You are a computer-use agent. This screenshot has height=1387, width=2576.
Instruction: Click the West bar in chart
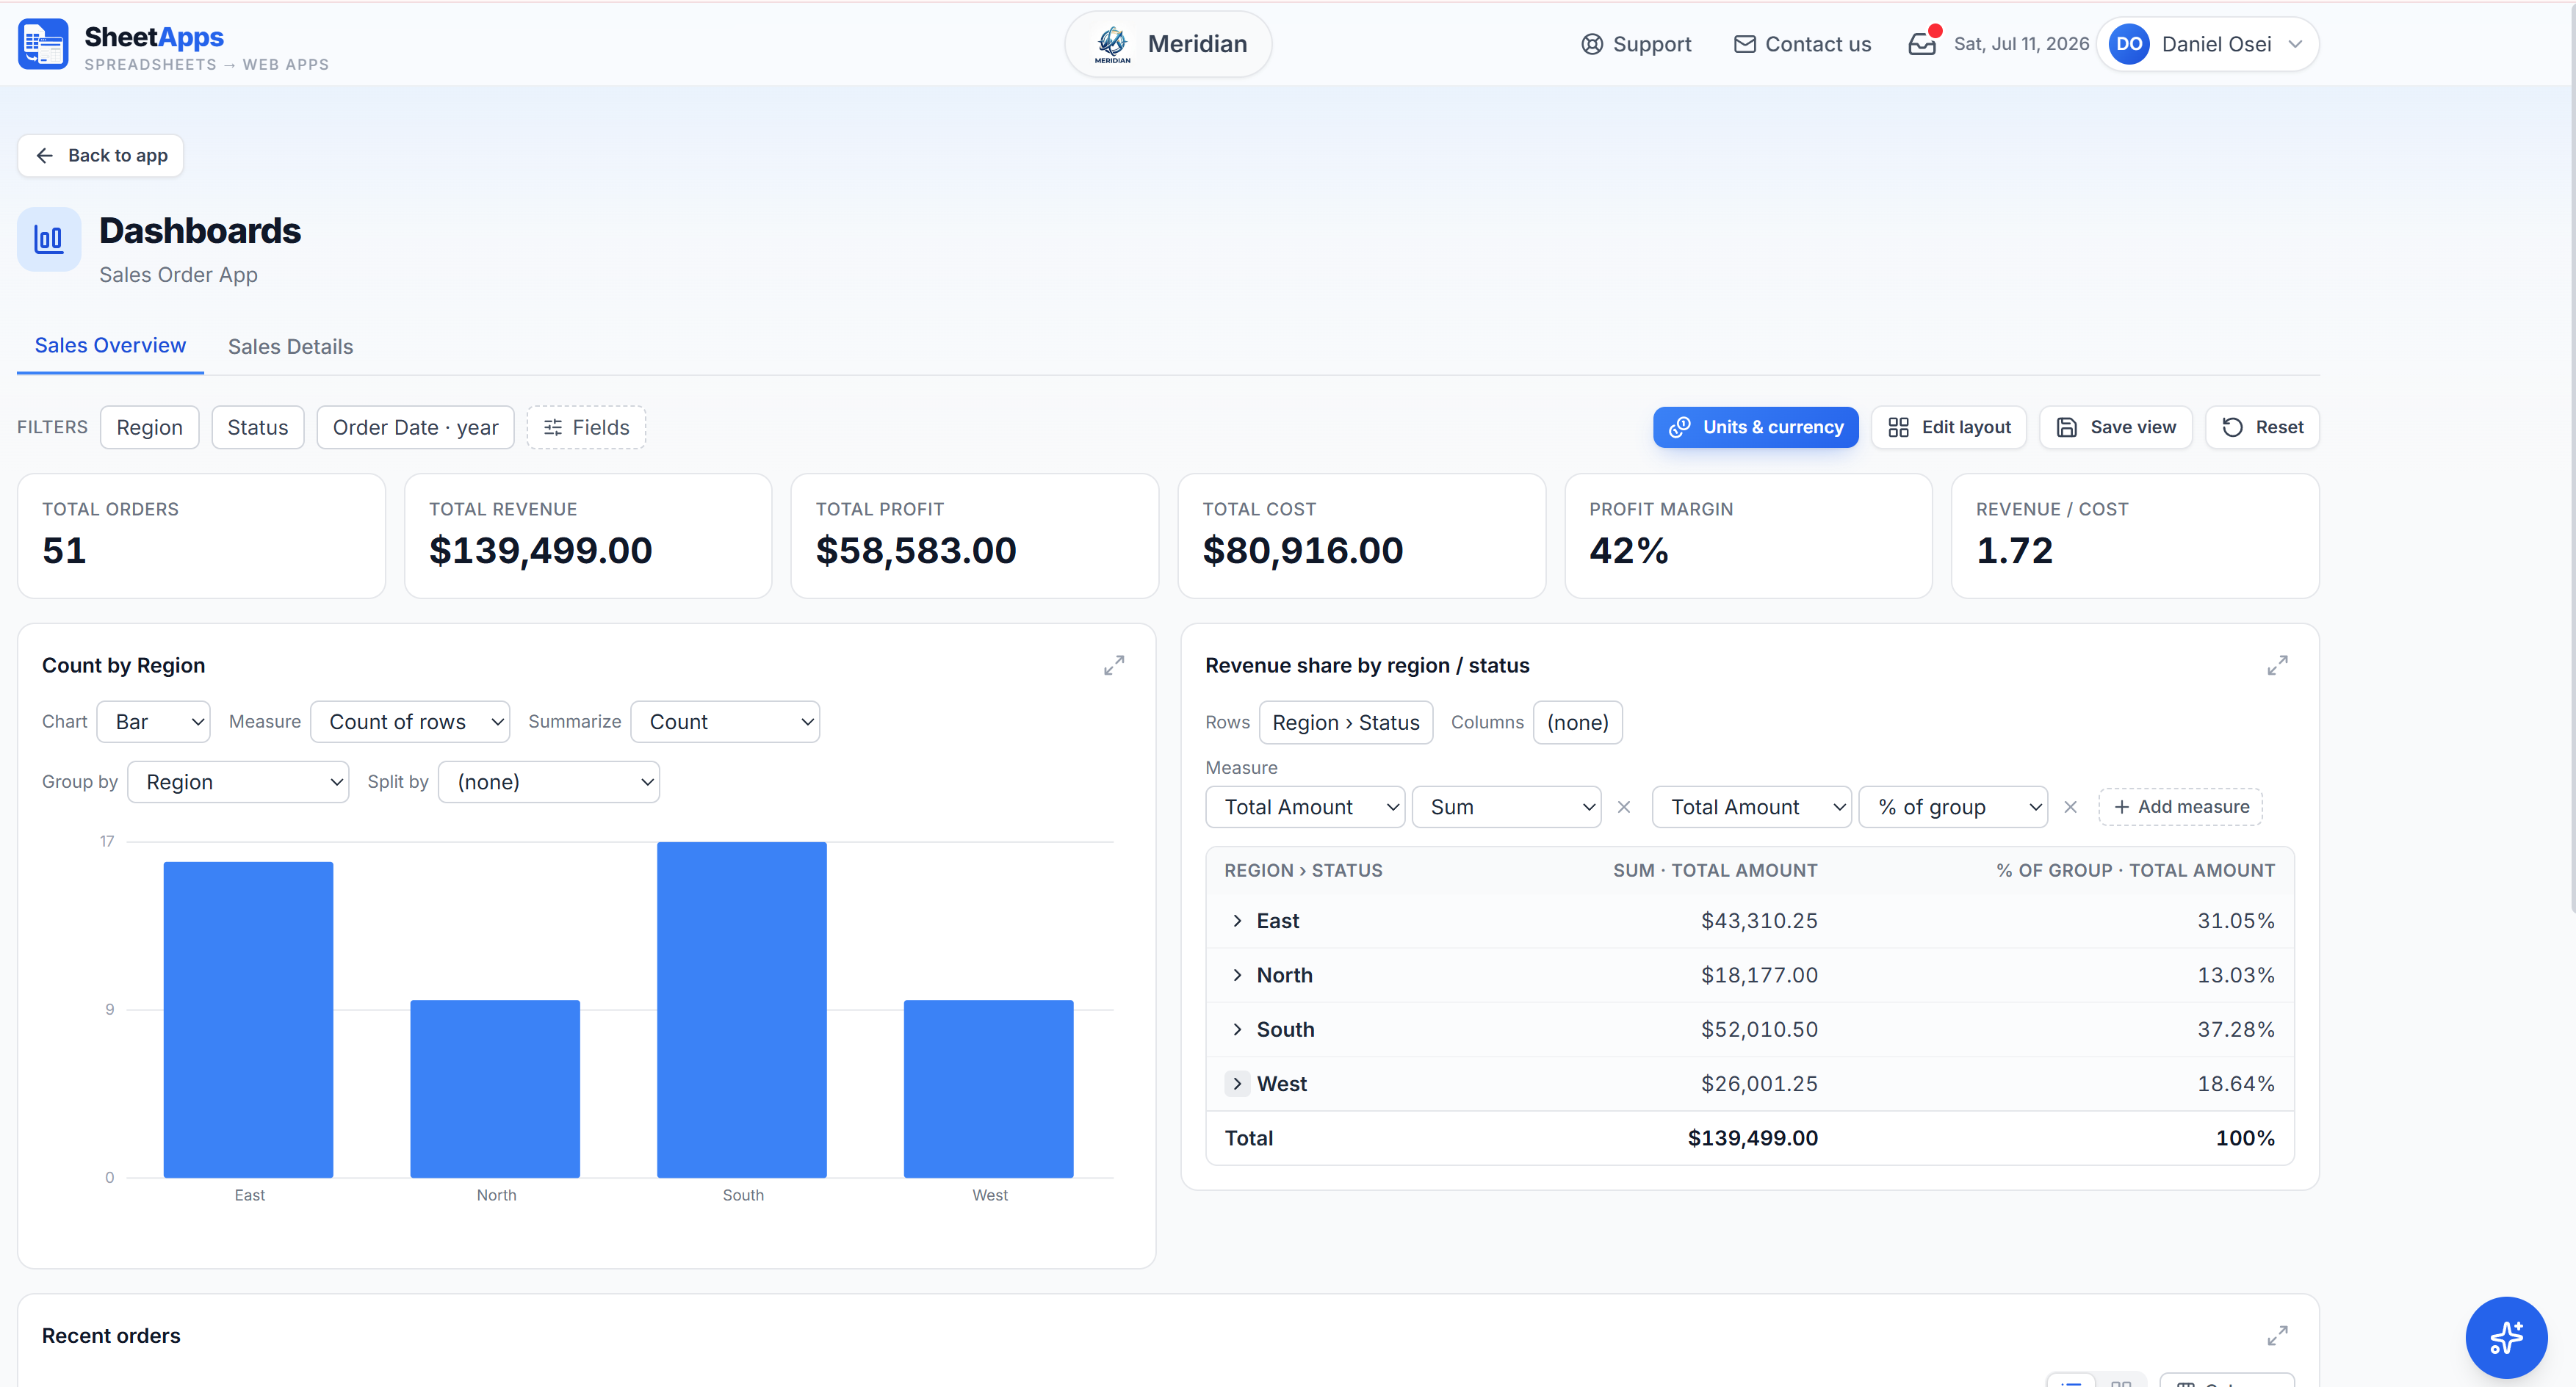[989, 1089]
